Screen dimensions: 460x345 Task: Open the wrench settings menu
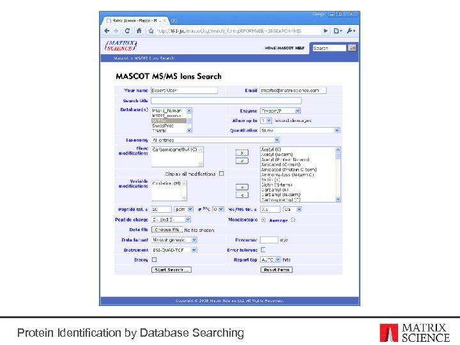pyautogui.click(x=351, y=31)
